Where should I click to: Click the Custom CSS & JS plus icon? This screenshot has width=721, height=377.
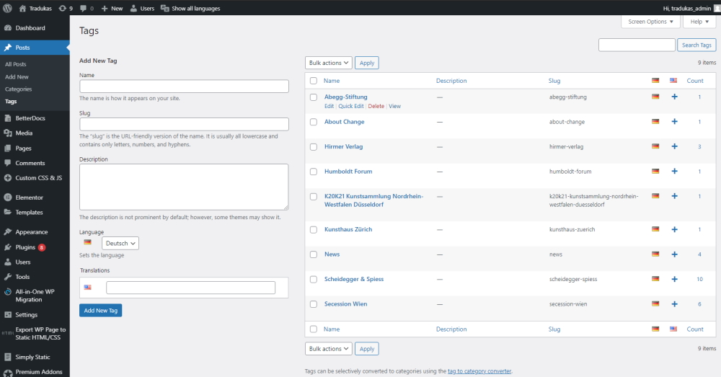(x=8, y=178)
